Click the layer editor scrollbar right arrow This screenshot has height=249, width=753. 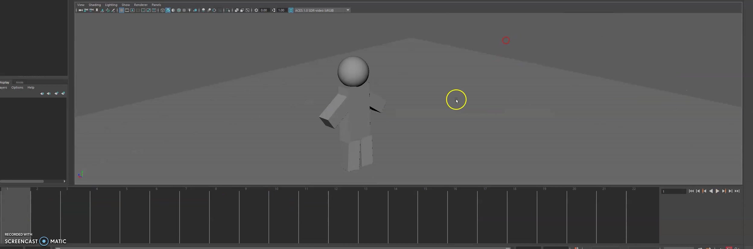64,181
